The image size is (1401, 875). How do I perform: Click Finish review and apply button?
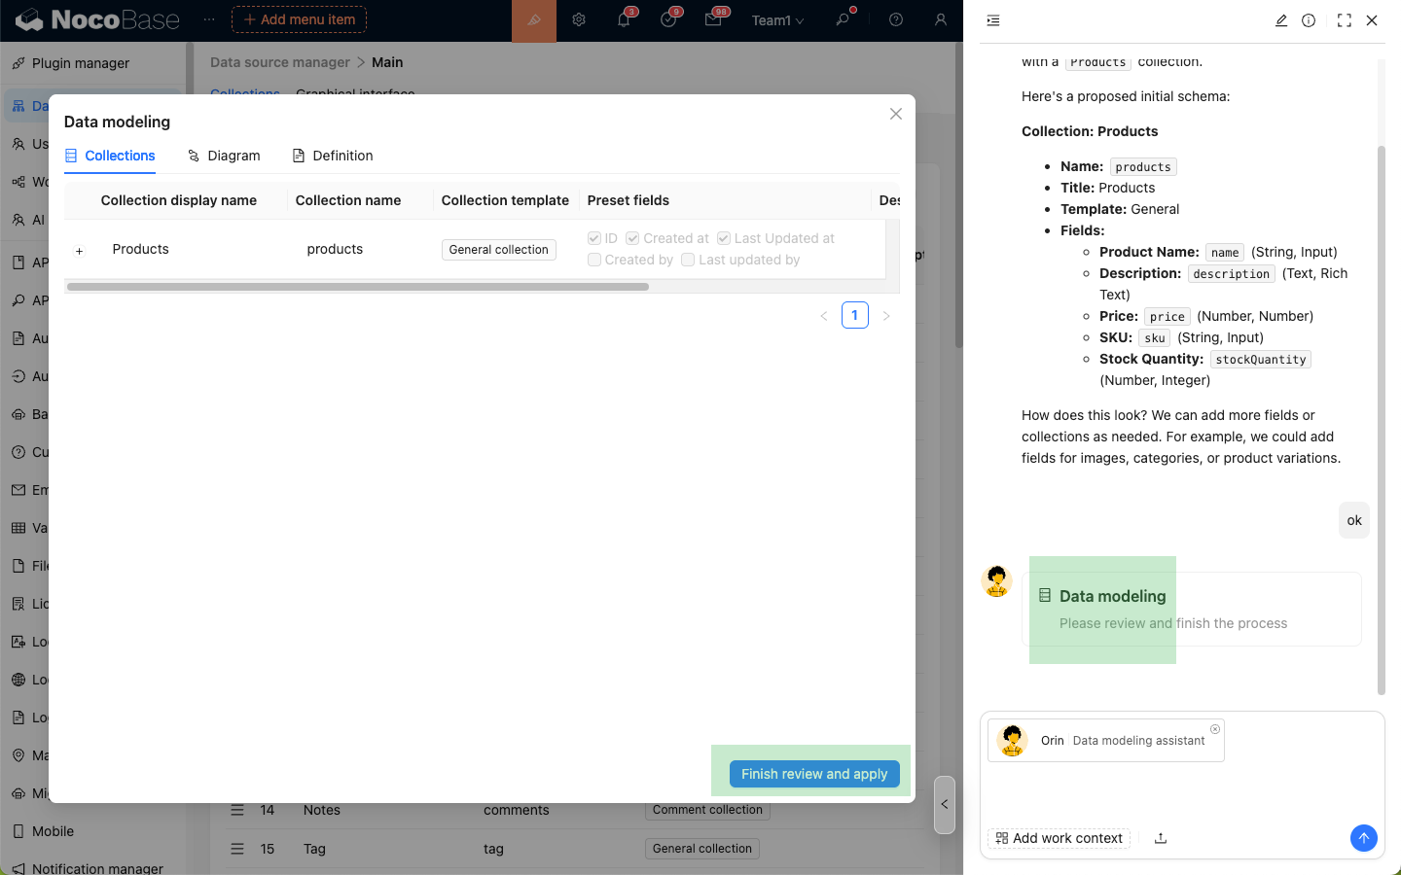(x=814, y=774)
